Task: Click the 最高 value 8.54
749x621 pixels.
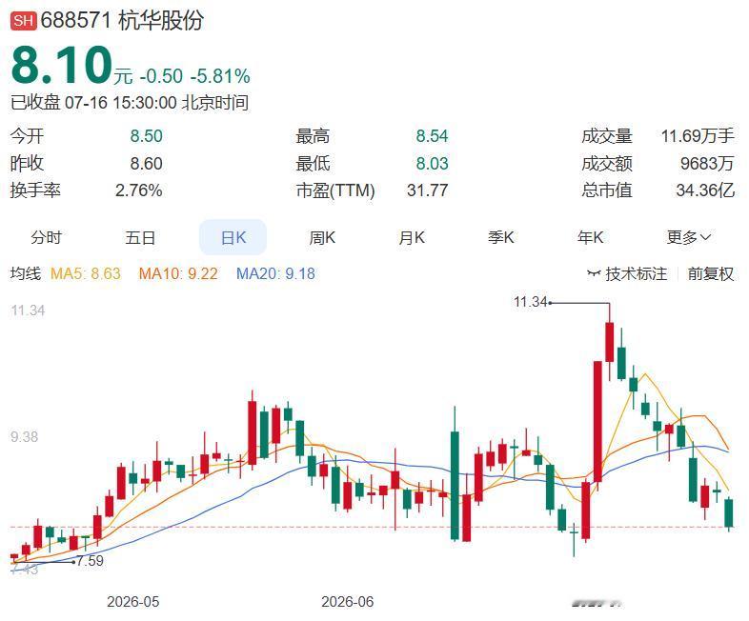Action: (432, 136)
